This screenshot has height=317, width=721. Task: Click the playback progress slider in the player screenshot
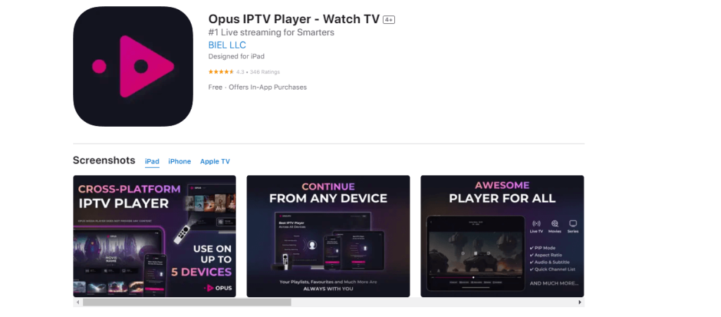point(475,278)
